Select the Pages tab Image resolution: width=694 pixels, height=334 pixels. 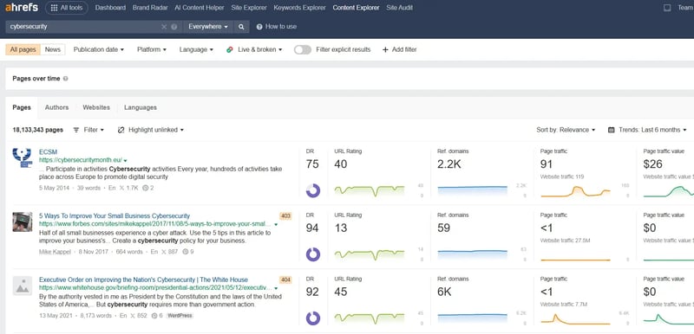22,107
